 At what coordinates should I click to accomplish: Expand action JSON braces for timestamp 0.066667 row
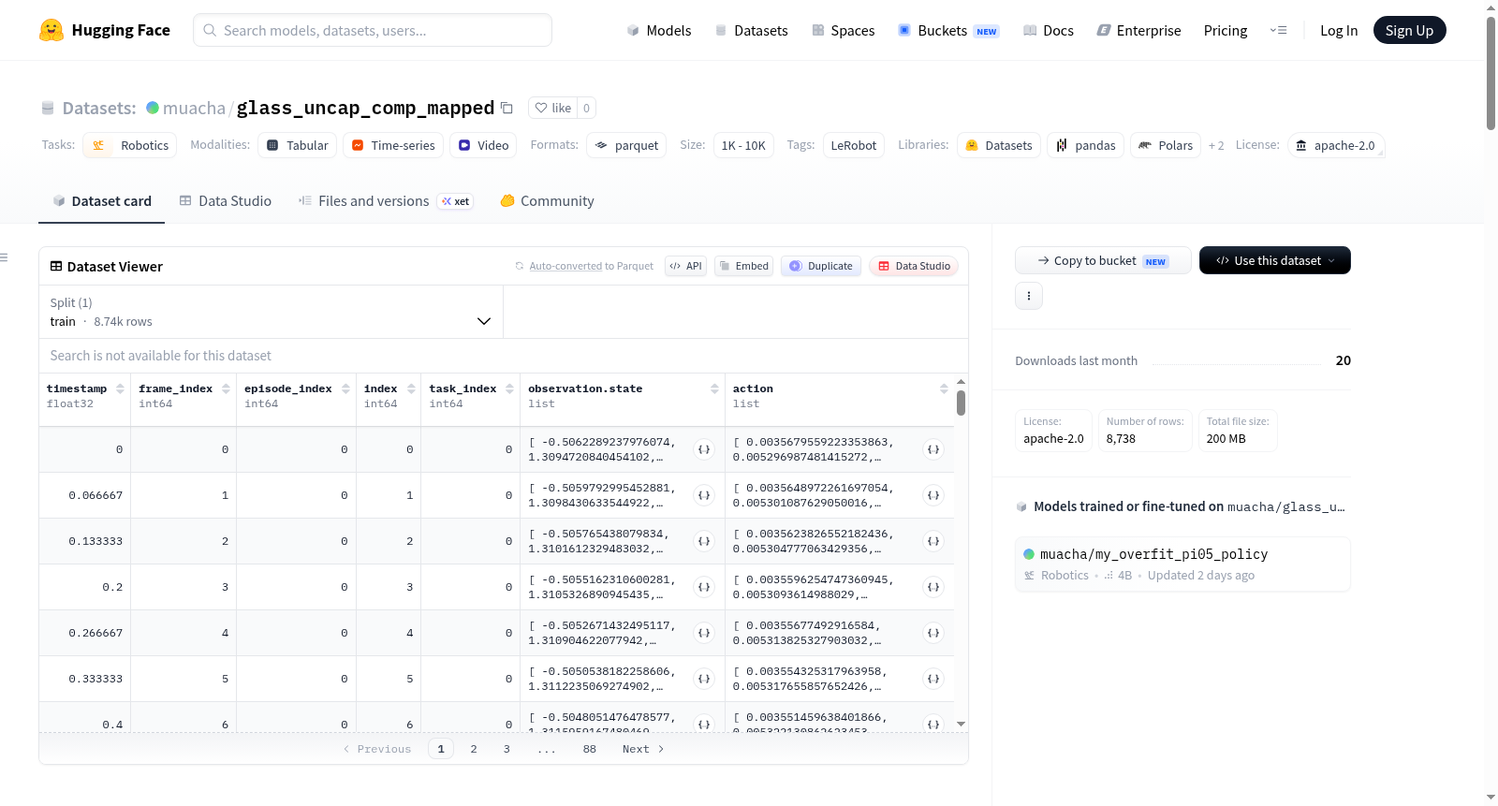tap(933, 495)
